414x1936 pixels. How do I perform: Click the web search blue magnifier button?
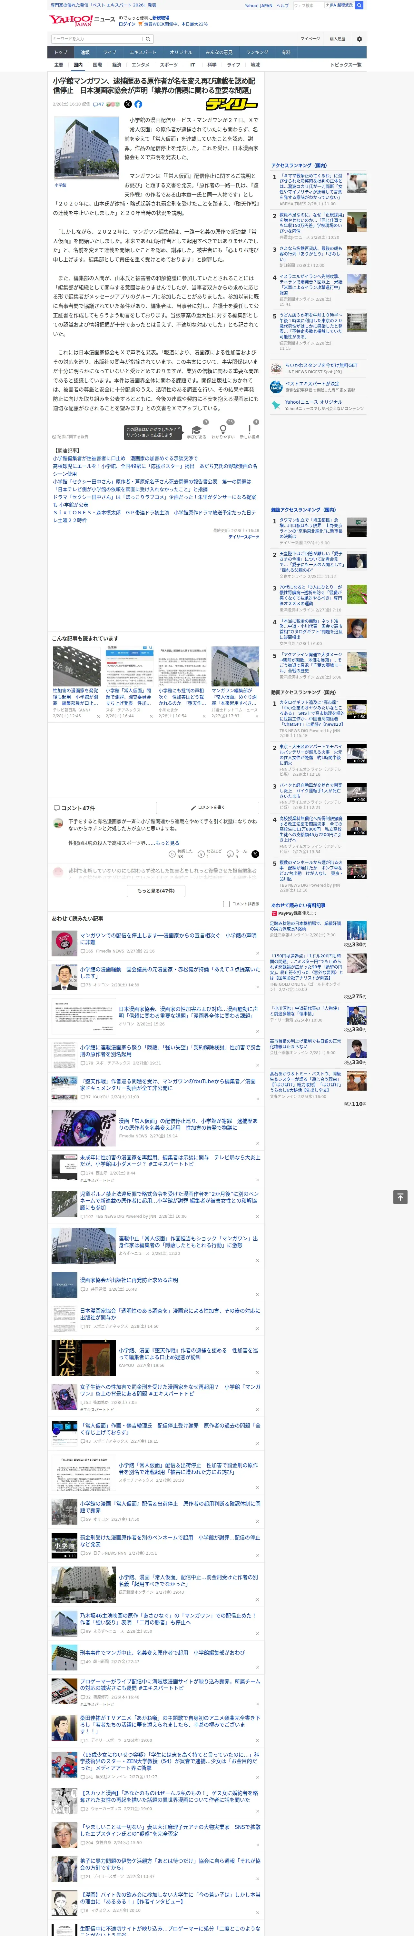(x=359, y=5)
